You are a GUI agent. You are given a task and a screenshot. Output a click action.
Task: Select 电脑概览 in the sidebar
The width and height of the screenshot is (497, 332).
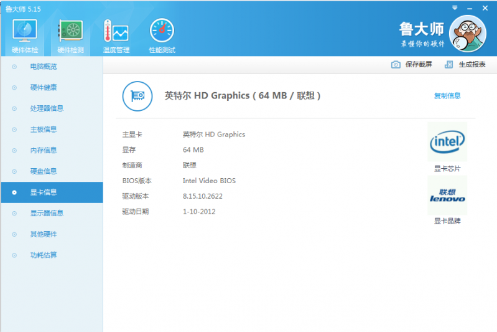52,67
